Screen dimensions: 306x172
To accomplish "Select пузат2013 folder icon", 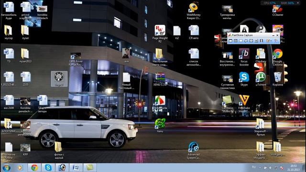I will (x=25, y=55).
